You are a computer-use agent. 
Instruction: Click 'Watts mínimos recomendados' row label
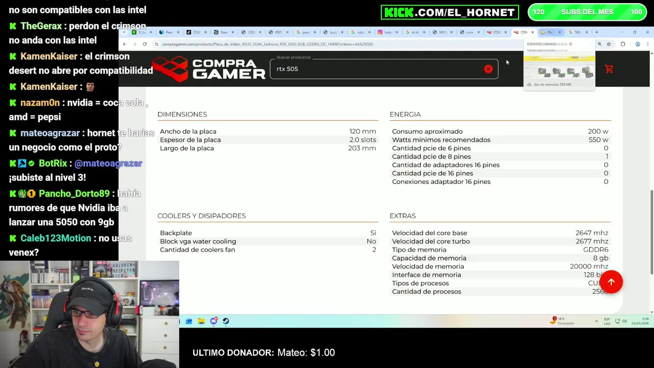tap(441, 140)
